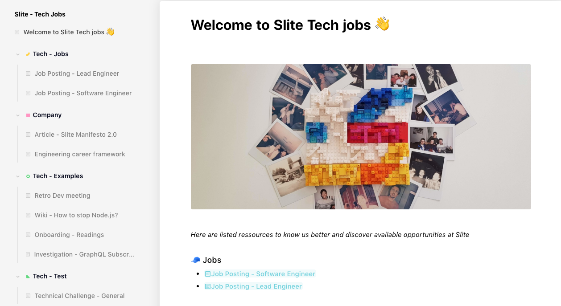
Task: Click the pink square icon beside Company
Action: [28, 115]
